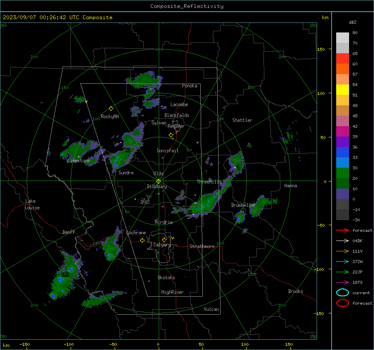This screenshot has height=350, width=374.
Task: Click the magenta storm core above Sundre
Action: (115, 165)
